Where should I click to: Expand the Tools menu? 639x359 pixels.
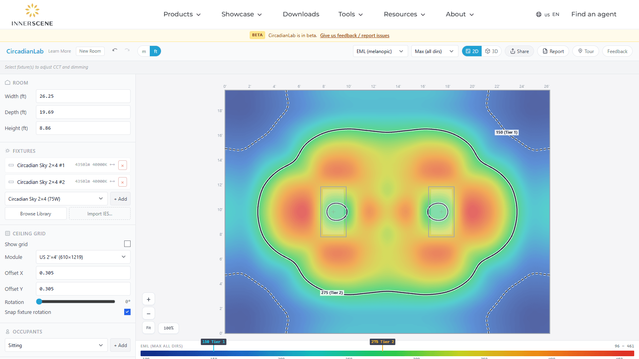pos(350,14)
